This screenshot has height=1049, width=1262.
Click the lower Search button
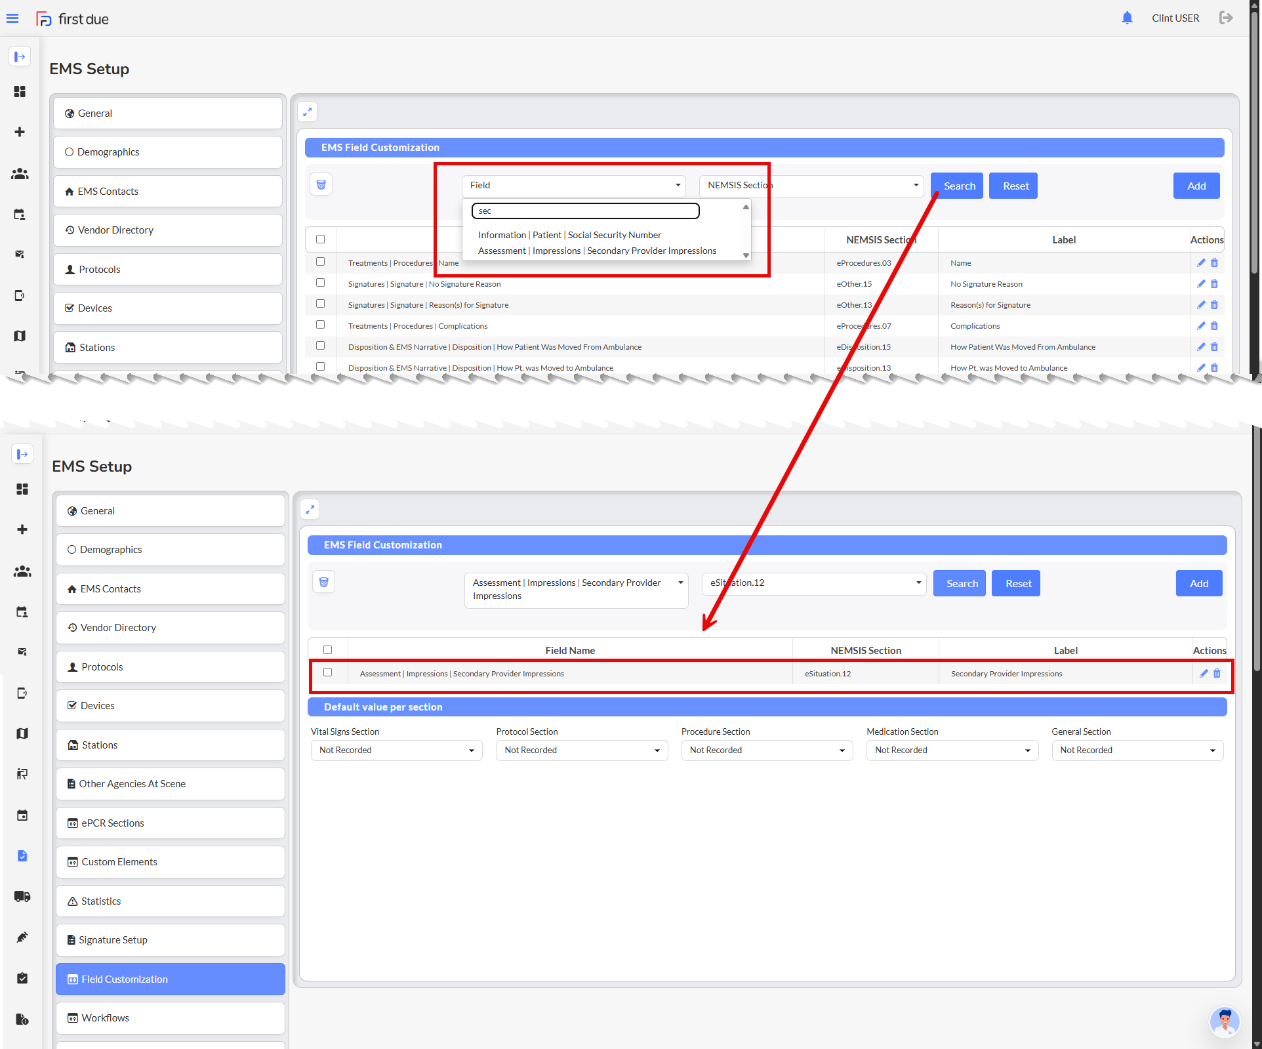(961, 583)
